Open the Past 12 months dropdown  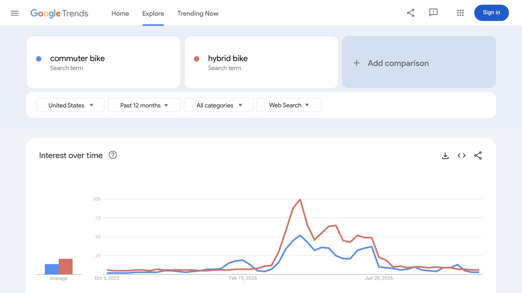pyautogui.click(x=144, y=105)
